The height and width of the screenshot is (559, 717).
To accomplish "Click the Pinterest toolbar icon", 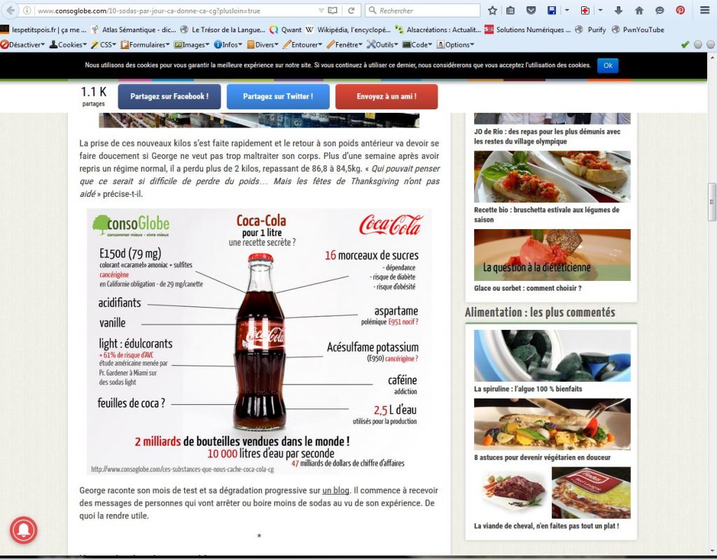I will (x=680, y=11).
